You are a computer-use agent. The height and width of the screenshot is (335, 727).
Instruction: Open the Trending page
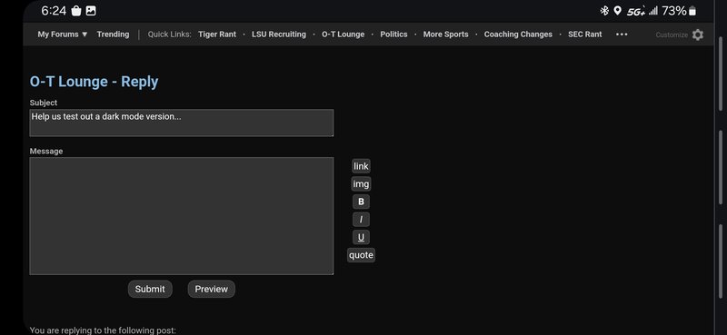click(113, 34)
